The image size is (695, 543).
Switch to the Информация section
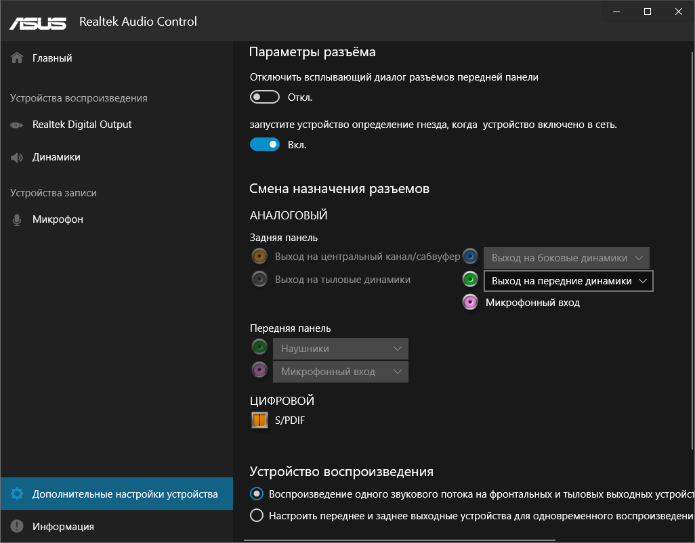[x=61, y=526]
